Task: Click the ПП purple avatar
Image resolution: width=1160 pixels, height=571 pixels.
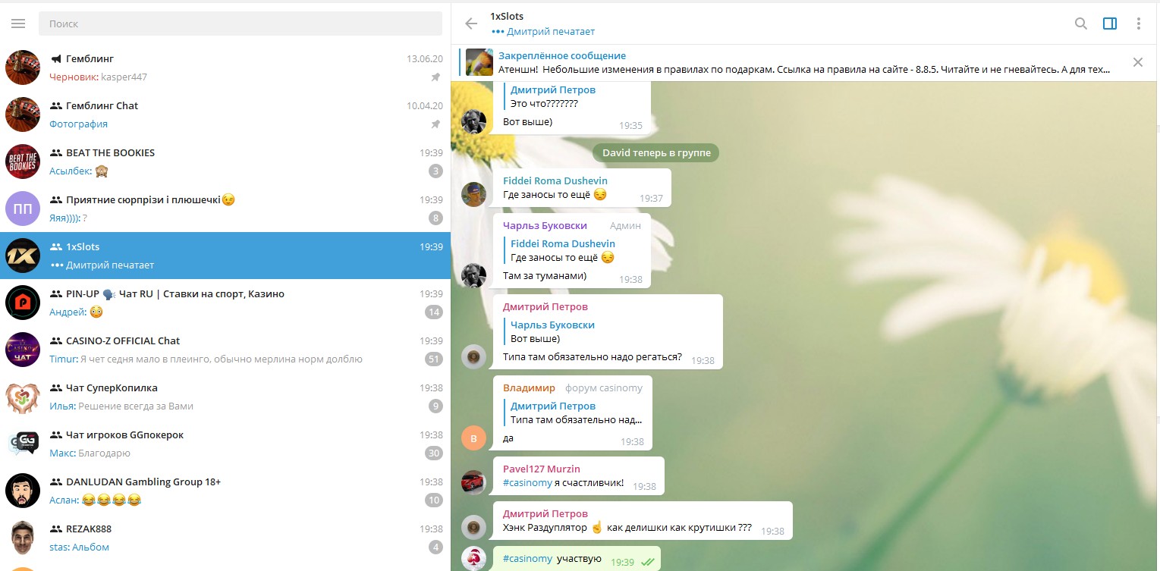Action: click(x=23, y=209)
